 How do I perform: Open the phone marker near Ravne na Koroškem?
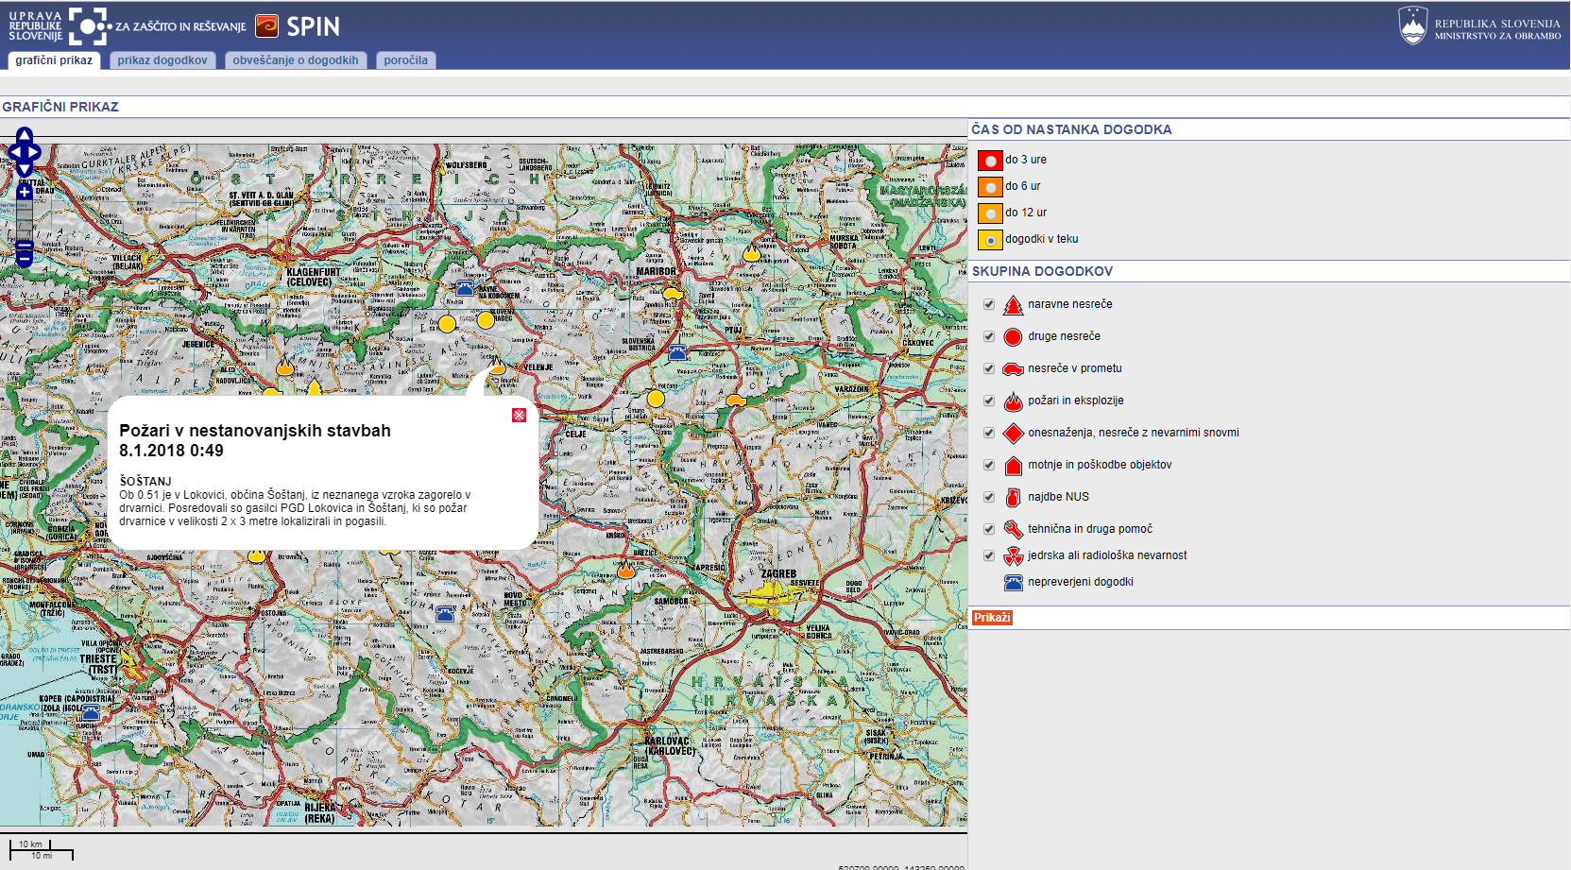[x=465, y=288]
